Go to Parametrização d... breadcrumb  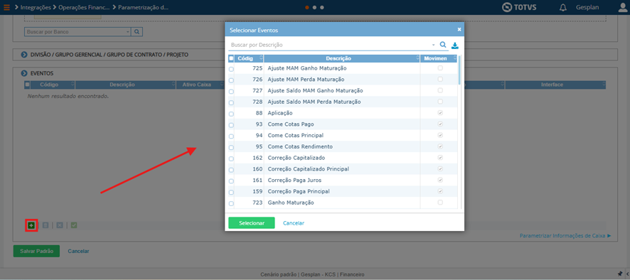(144, 7)
